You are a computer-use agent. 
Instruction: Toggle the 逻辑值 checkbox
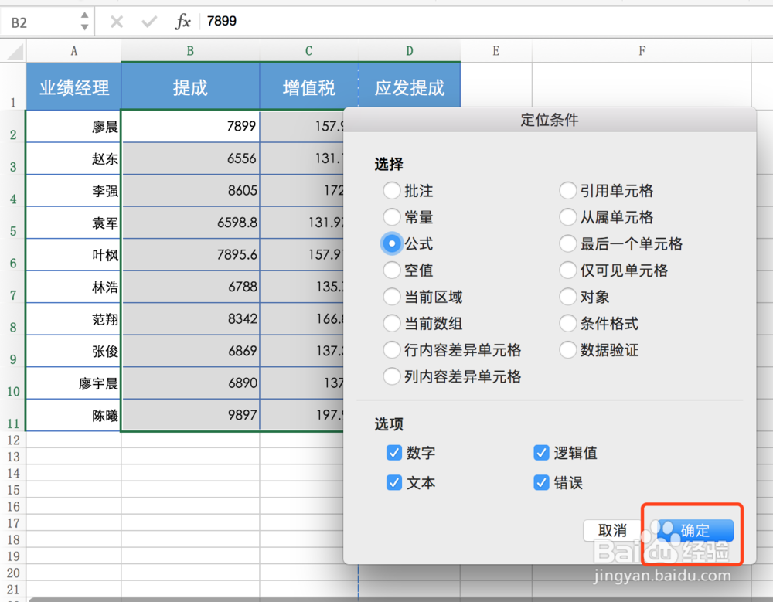[541, 453]
